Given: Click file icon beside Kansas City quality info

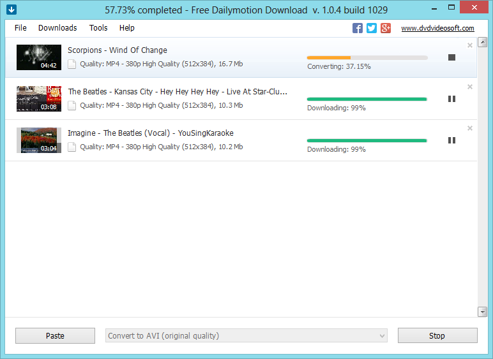Looking at the screenshot, I should point(72,105).
